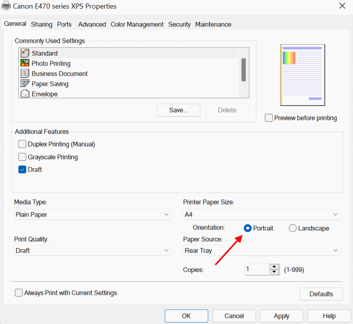Choose the Photo Printing icon
This screenshot has height=324, width=353.
[25, 63]
